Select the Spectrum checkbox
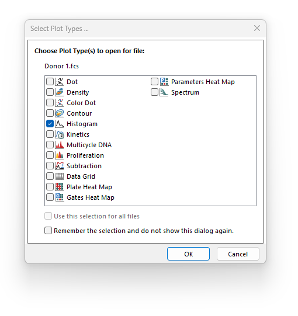The image size is (298, 316). tap(154, 92)
